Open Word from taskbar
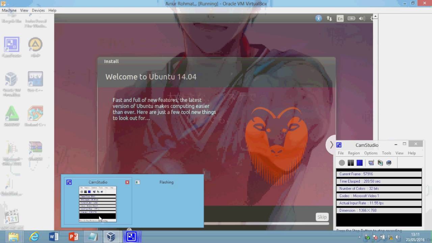The image size is (432, 243). 54,237
